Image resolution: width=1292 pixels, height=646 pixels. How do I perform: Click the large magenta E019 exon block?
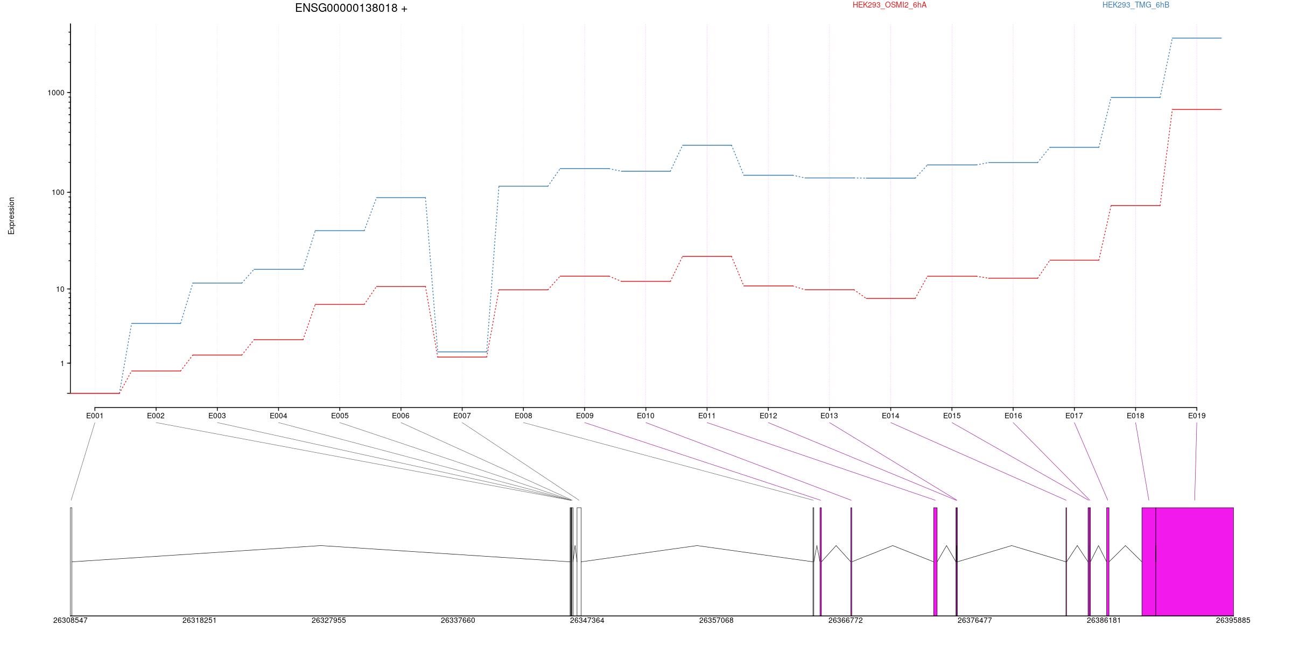point(1195,561)
